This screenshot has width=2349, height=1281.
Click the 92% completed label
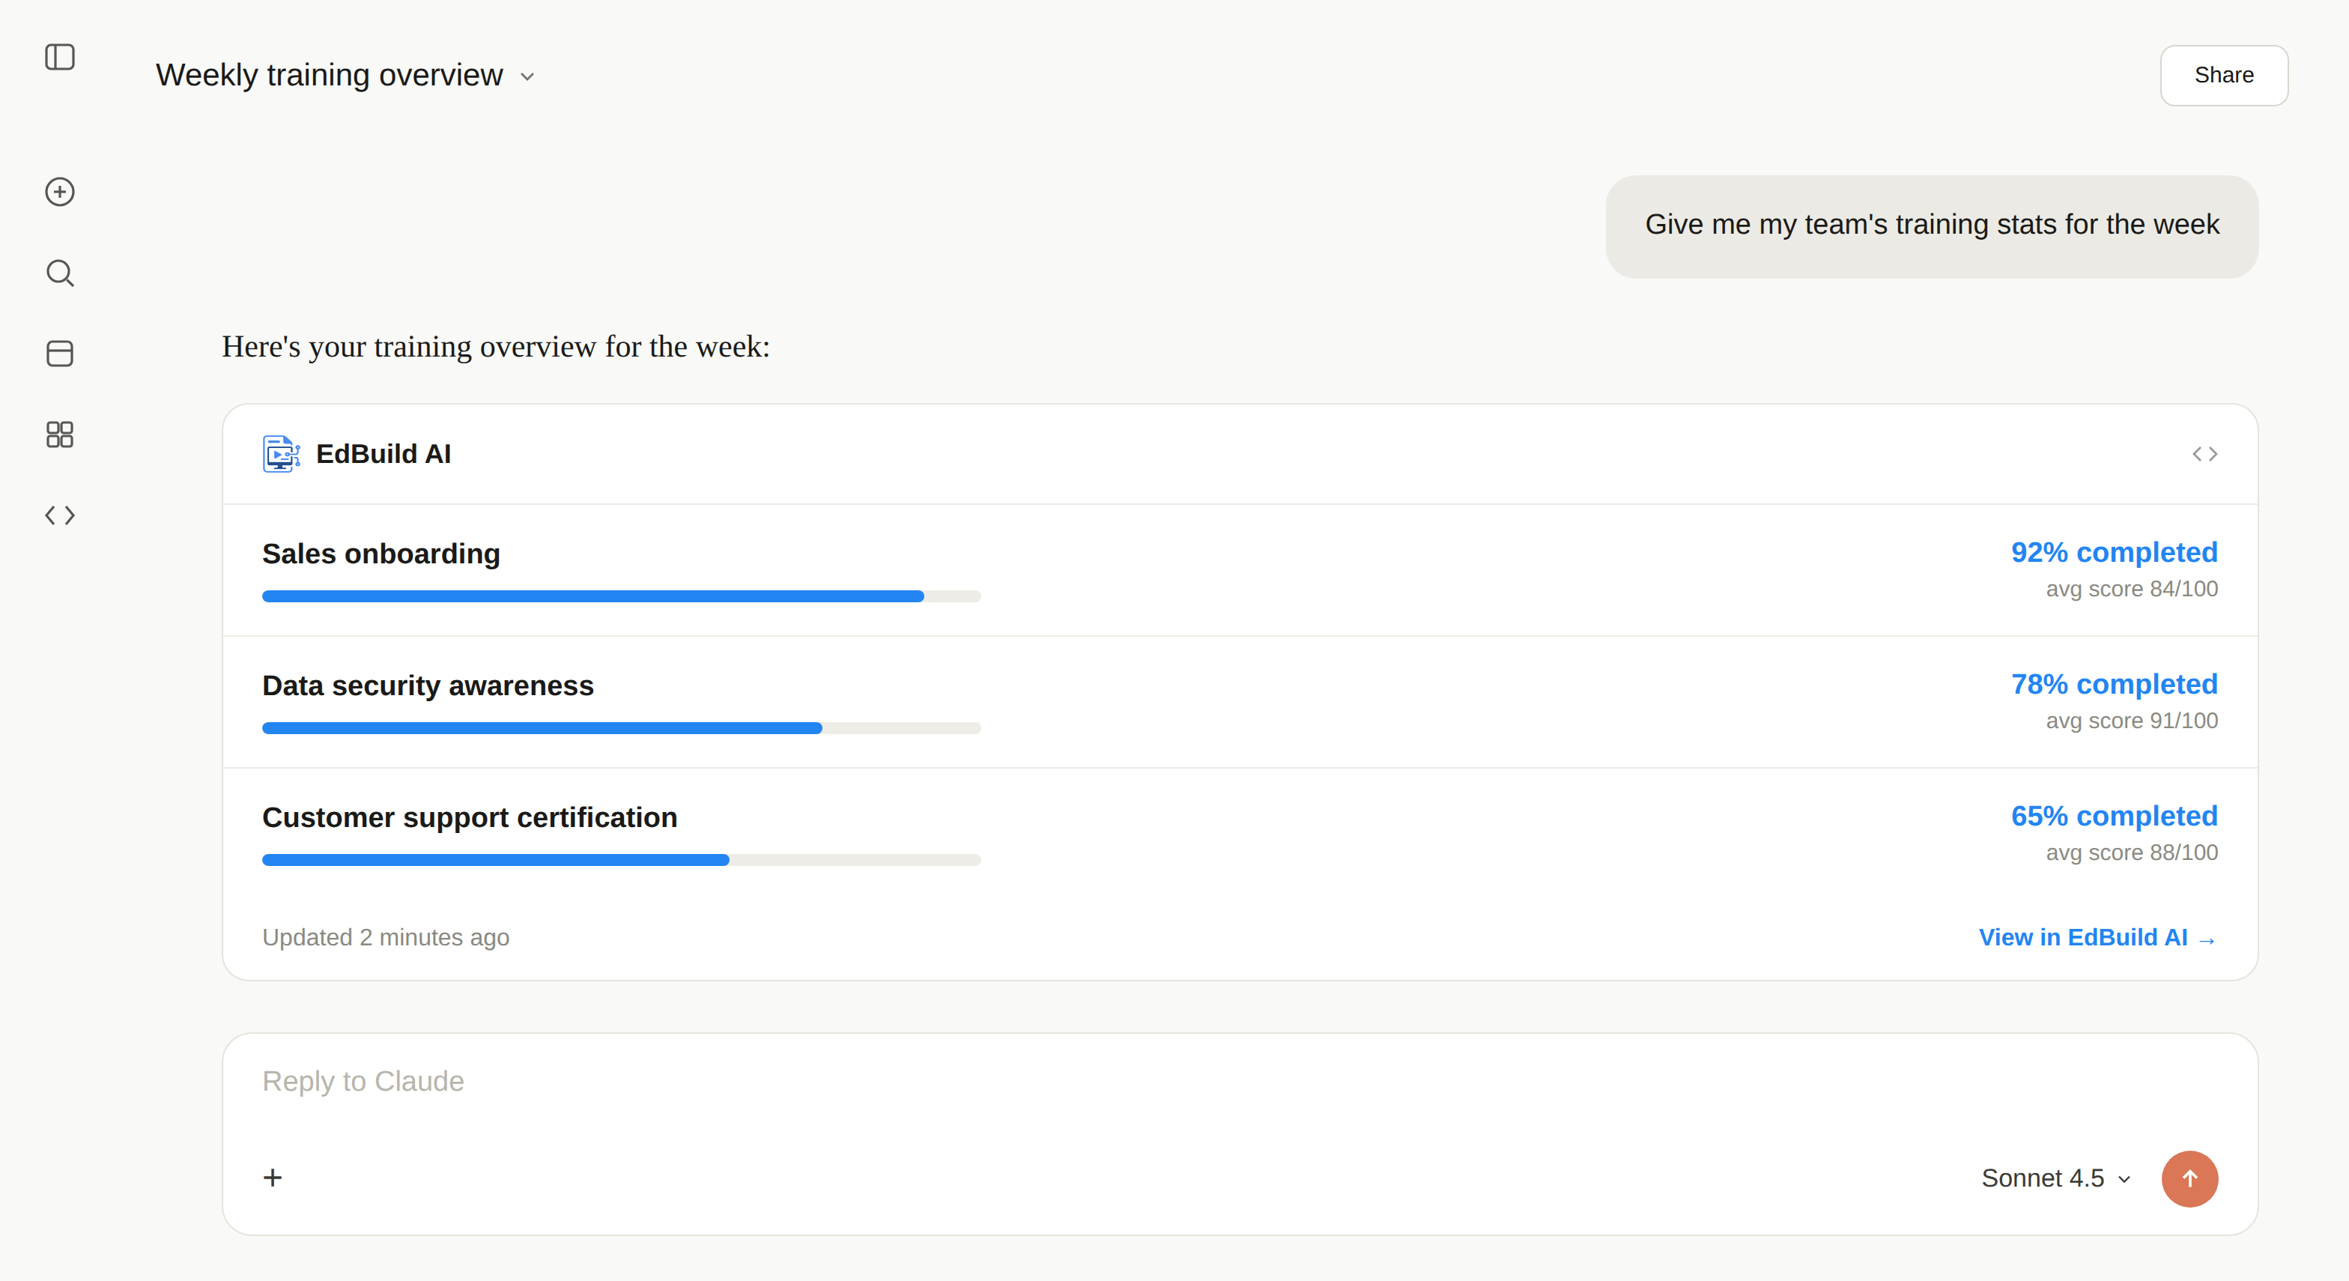[x=2114, y=553]
